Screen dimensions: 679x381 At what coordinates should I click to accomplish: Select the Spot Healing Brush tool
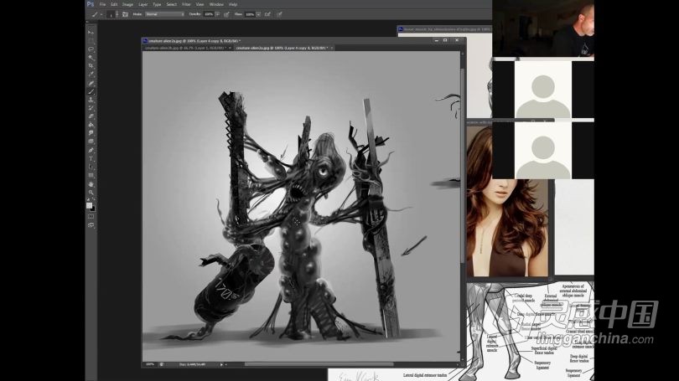[x=91, y=83]
